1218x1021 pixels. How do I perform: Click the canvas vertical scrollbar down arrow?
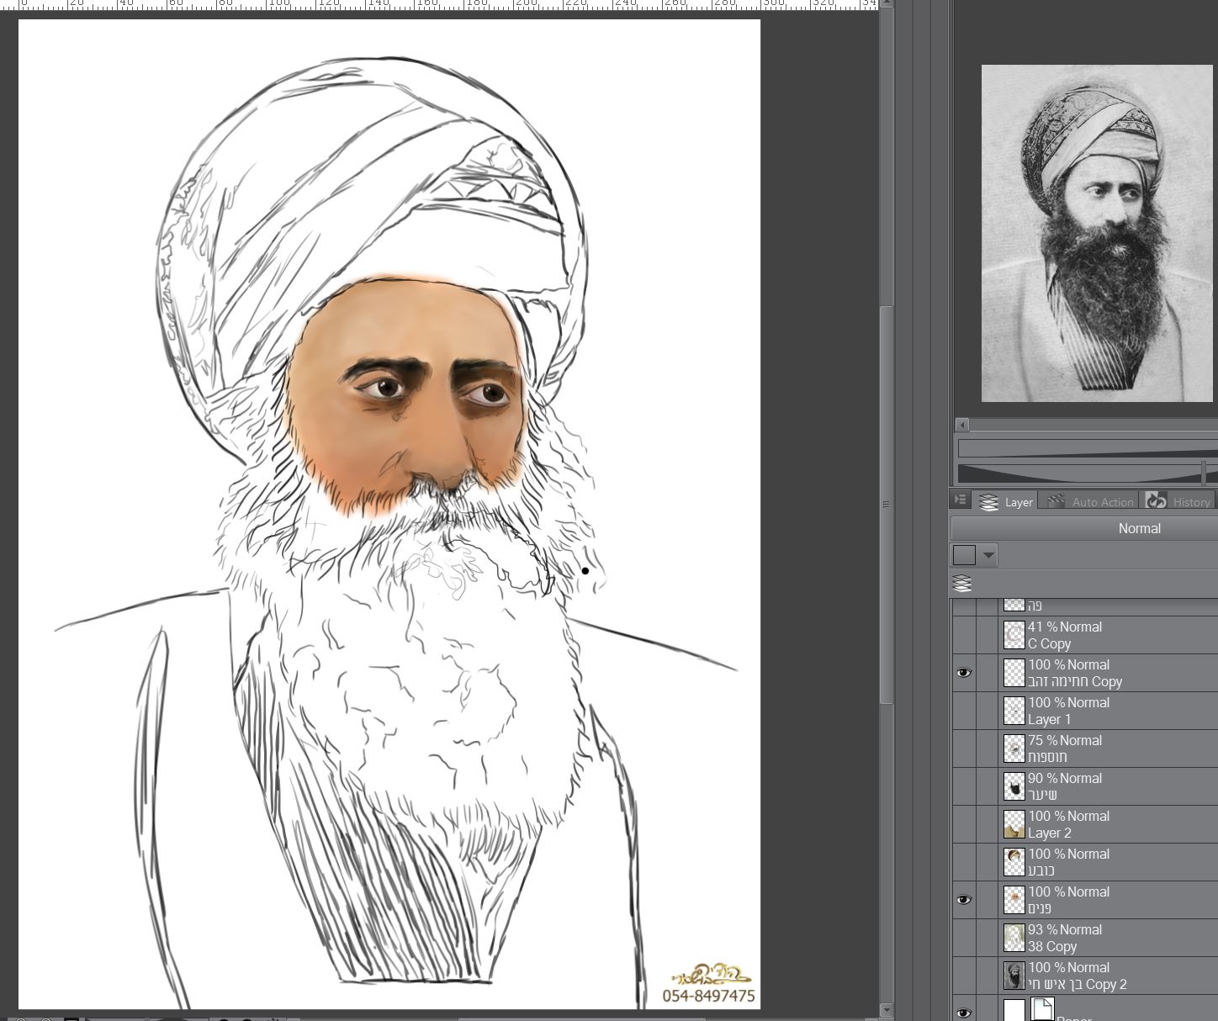point(886,1010)
